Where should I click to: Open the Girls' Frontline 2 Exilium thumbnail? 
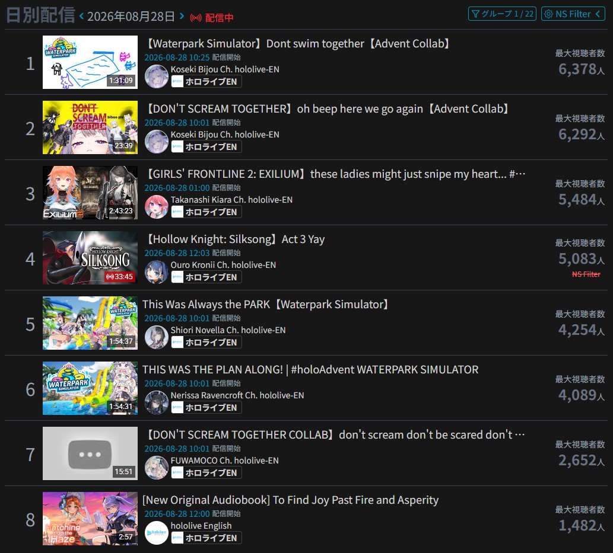[x=90, y=193]
